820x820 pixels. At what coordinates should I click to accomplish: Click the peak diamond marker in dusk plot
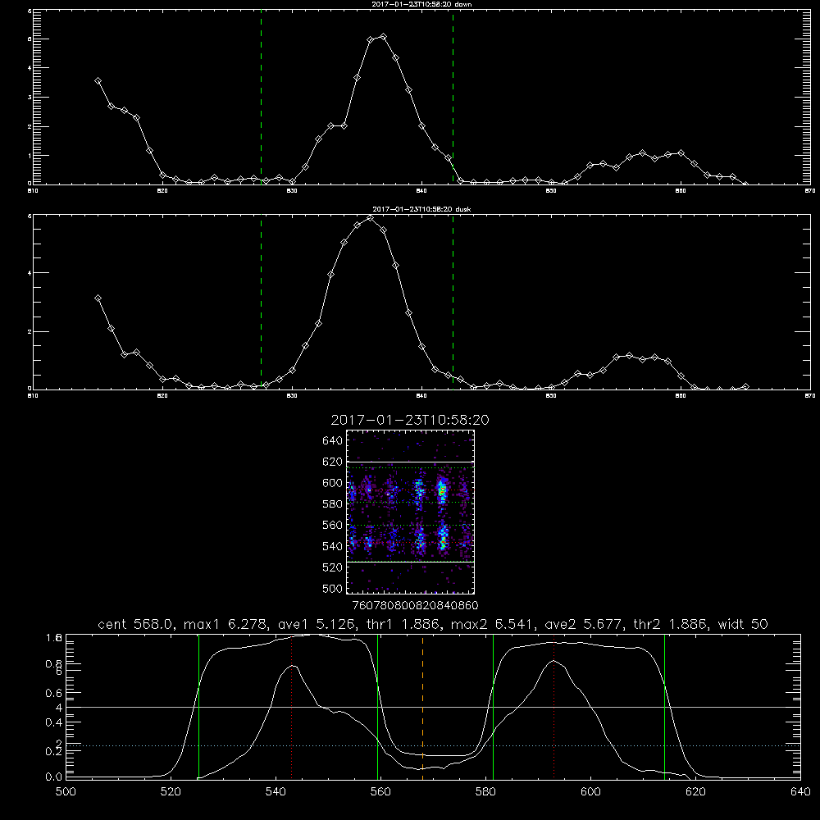[x=371, y=218]
